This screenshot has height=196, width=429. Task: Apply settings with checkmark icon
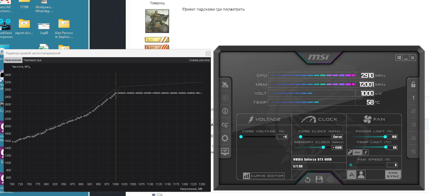330,180
